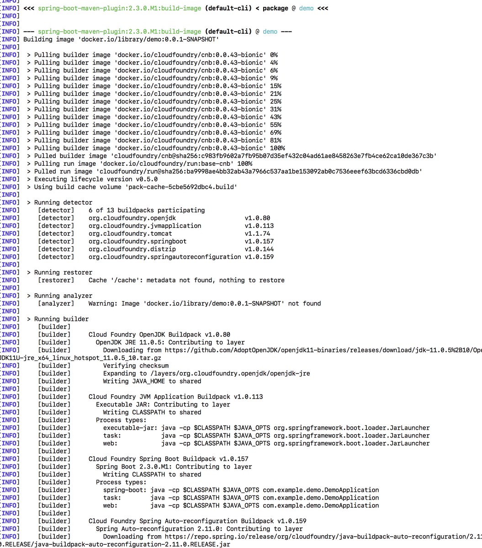This screenshot has height=548, width=482.
Task: Click the "Warning: Image 'docker.io/library/demo:0.0.1-SNAPSHOT' not found" line
Action: [x=205, y=303]
